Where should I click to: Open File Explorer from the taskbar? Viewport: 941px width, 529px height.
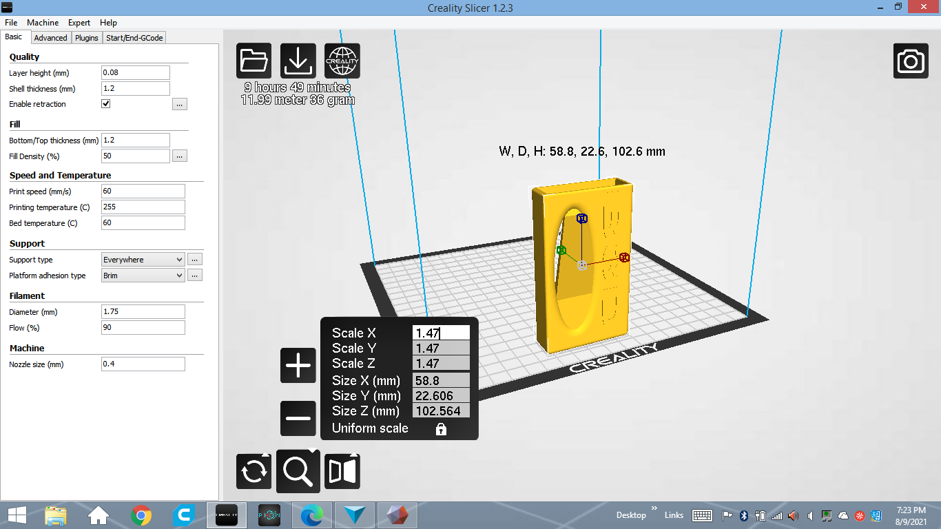click(x=56, y=515)
